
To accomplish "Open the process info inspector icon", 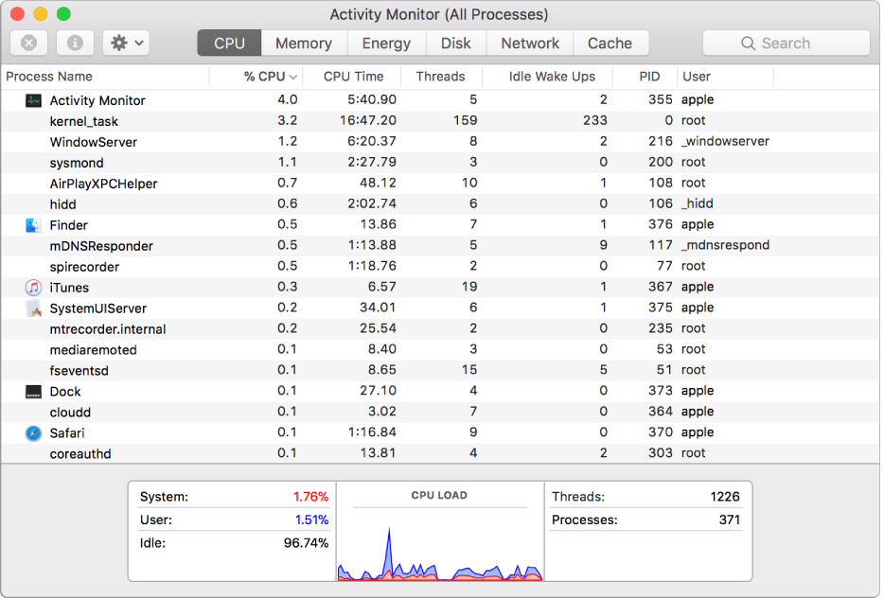I will [76, 44].
